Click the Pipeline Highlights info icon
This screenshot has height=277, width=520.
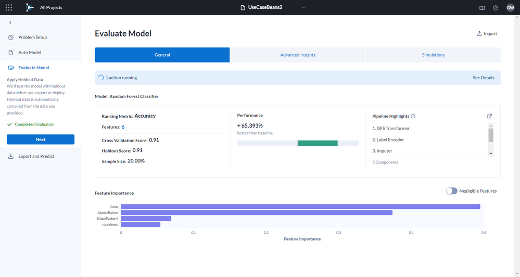[413, 116]
